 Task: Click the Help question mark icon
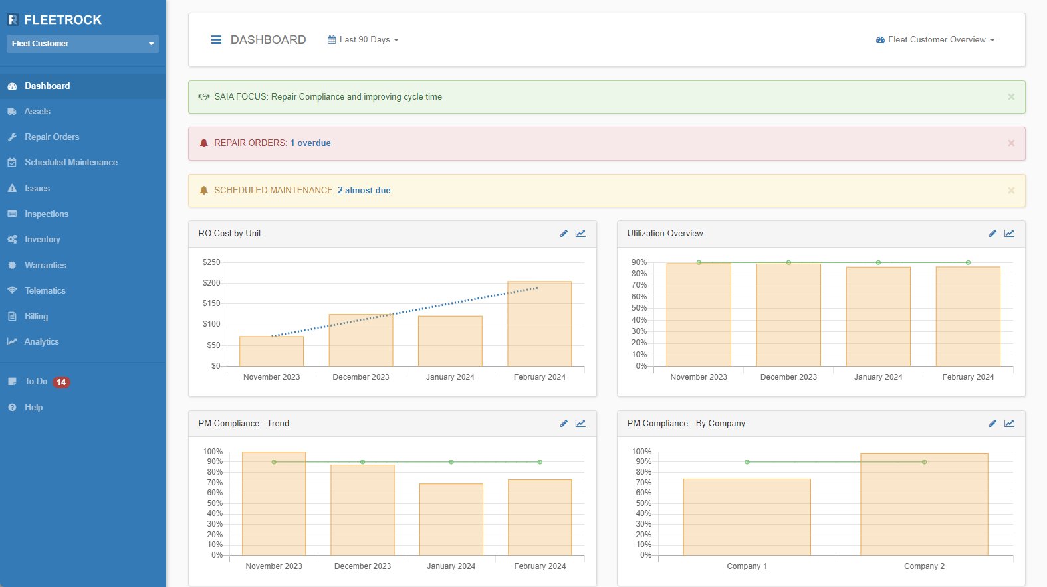(x=12, y=408)
